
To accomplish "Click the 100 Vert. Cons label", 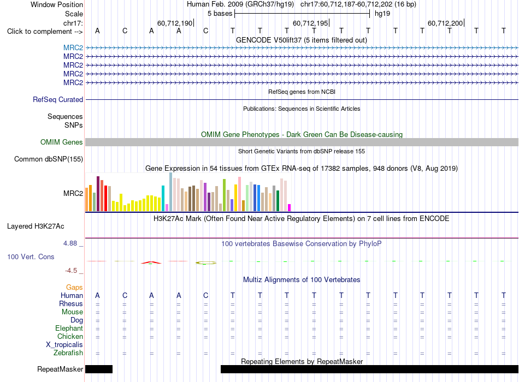I will point(31,257).
